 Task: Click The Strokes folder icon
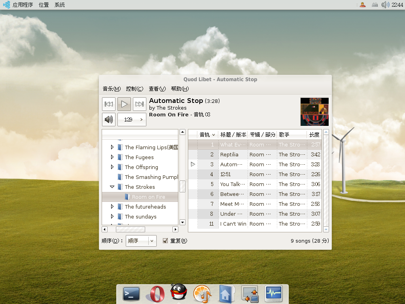tap(120, 187)
